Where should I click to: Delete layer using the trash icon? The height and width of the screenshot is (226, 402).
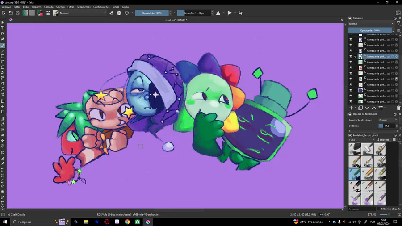398,108
